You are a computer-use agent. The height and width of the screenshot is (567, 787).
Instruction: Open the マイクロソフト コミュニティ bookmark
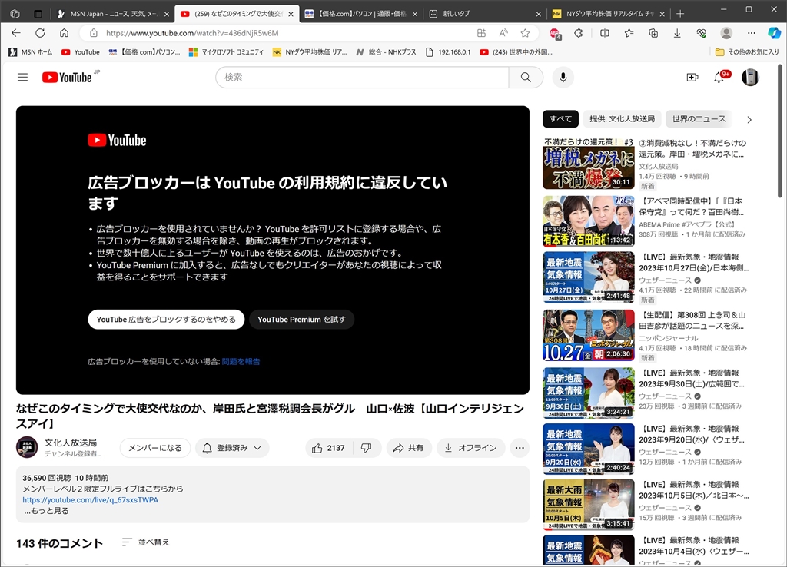point(226,51)
